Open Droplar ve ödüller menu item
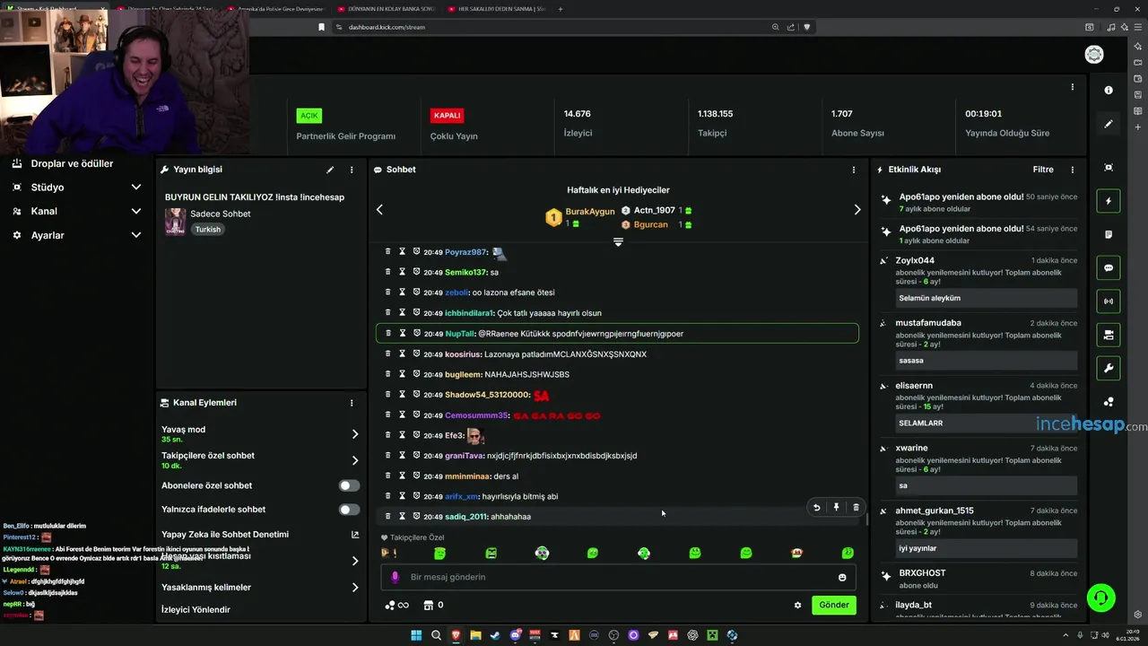Image resolution: width=1148 pixels, height=646 pixels. (x=72, y=163)
